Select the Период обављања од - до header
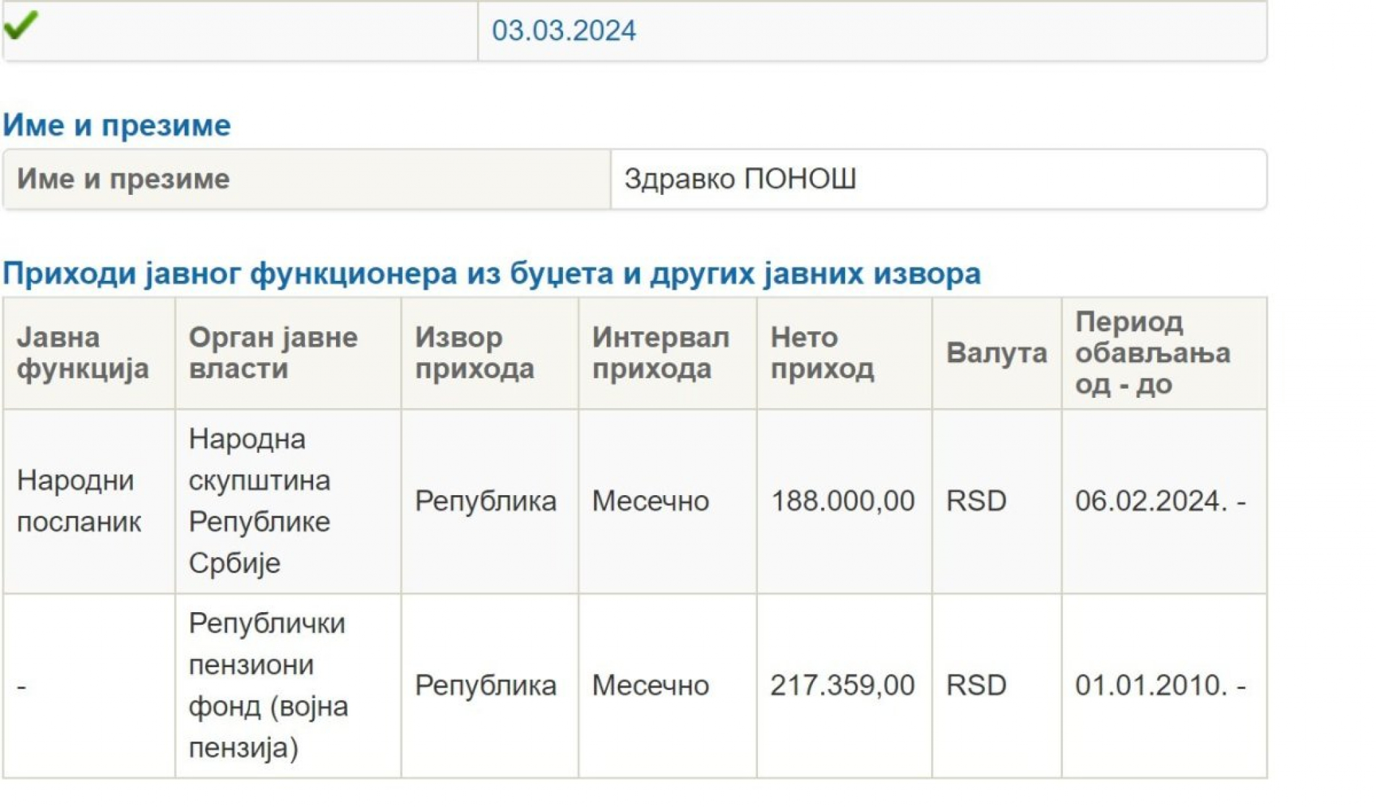 (x=1152, y=353)
